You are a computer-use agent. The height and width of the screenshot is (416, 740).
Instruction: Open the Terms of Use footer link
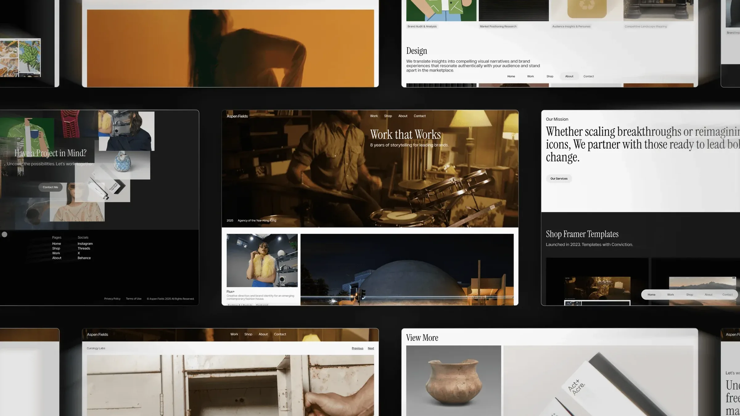click(x=134, y=299)
